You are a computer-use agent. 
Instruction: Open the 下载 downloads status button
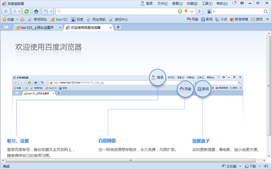point(250,166)
